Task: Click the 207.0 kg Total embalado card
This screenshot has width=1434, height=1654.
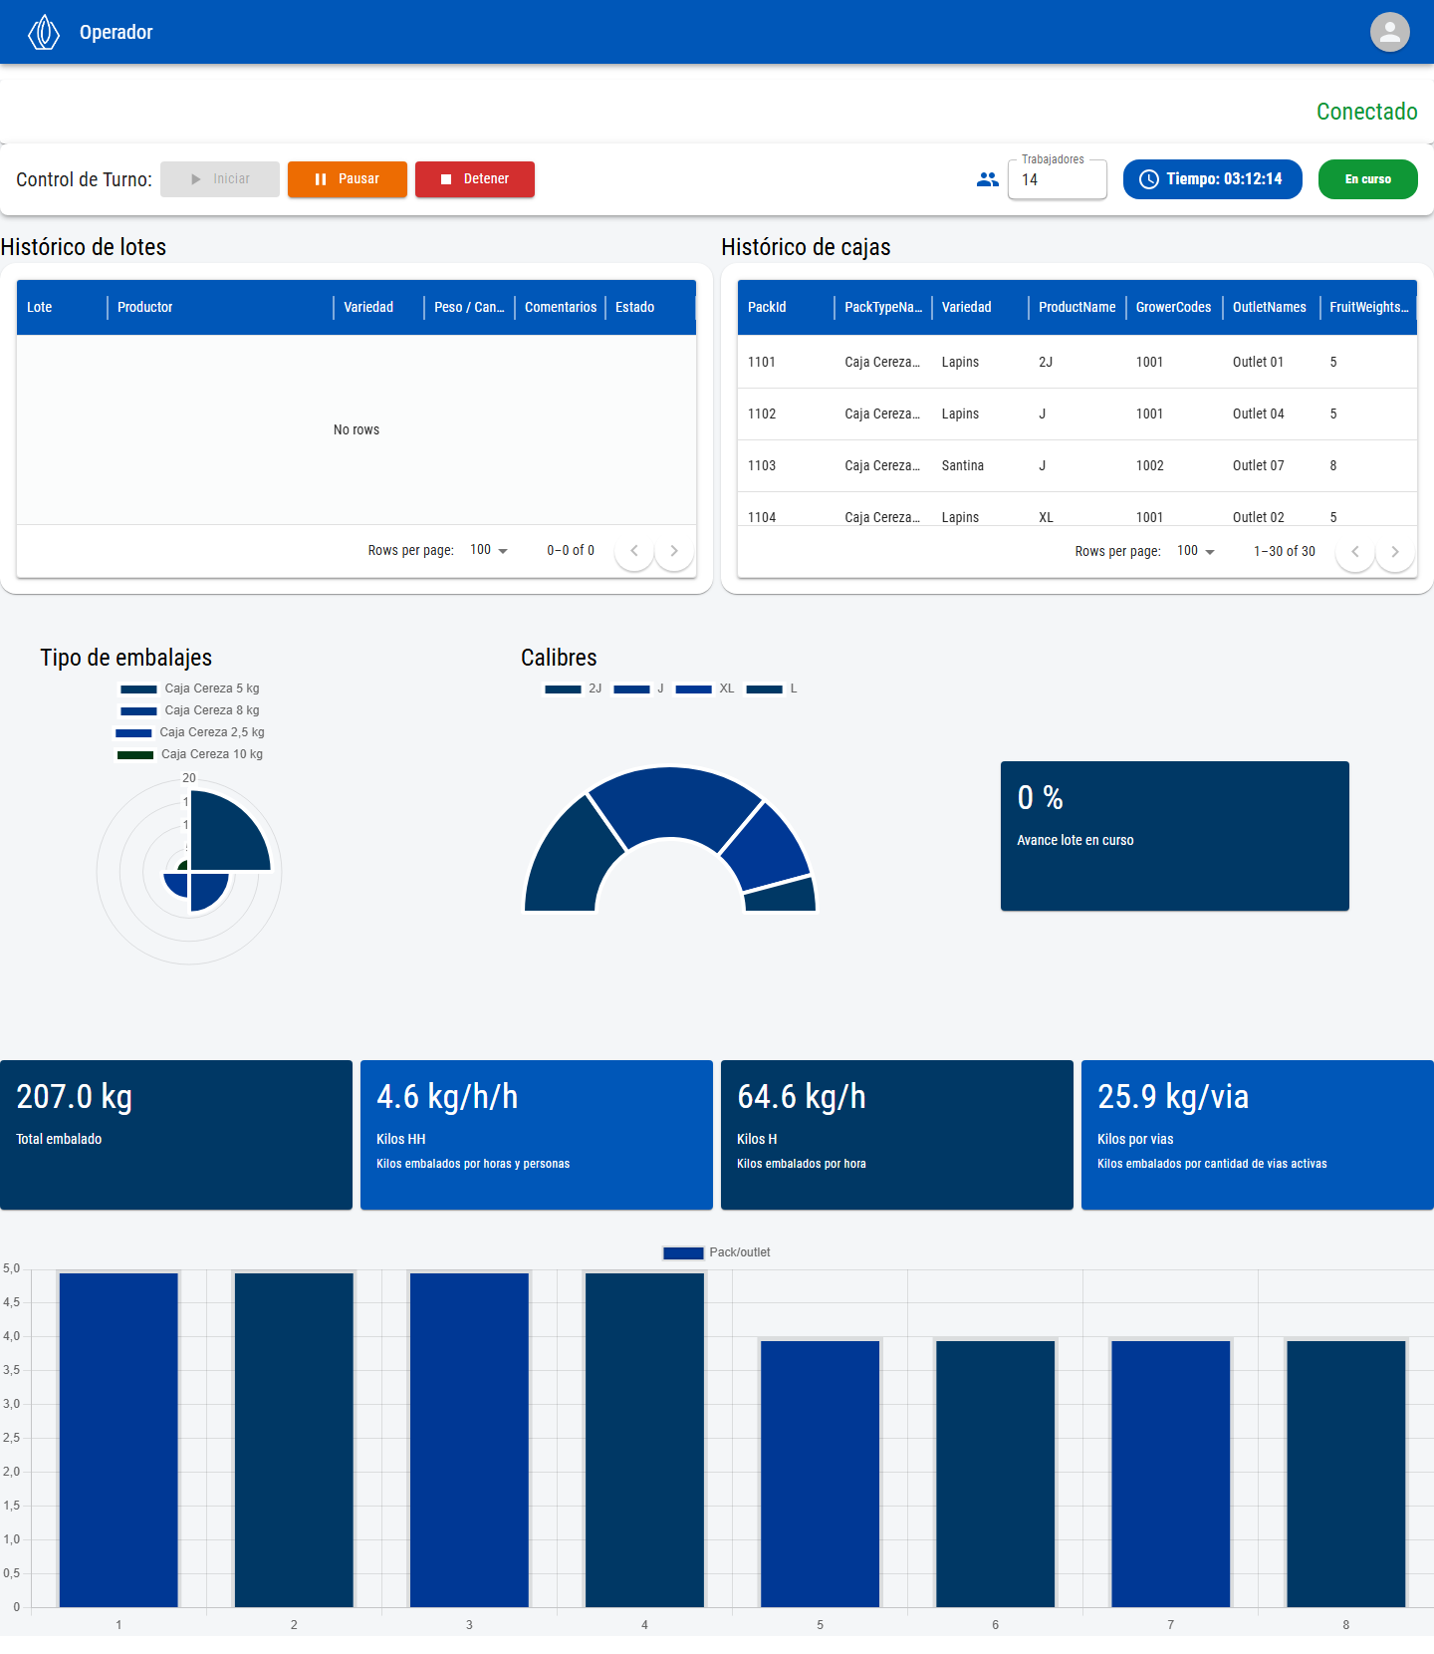Action: [176, 1135]
